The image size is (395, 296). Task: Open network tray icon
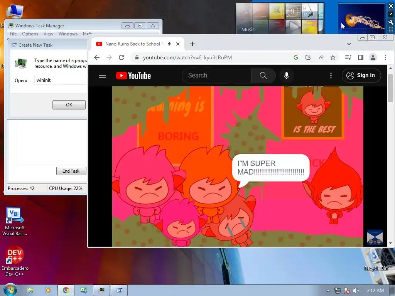337,291
